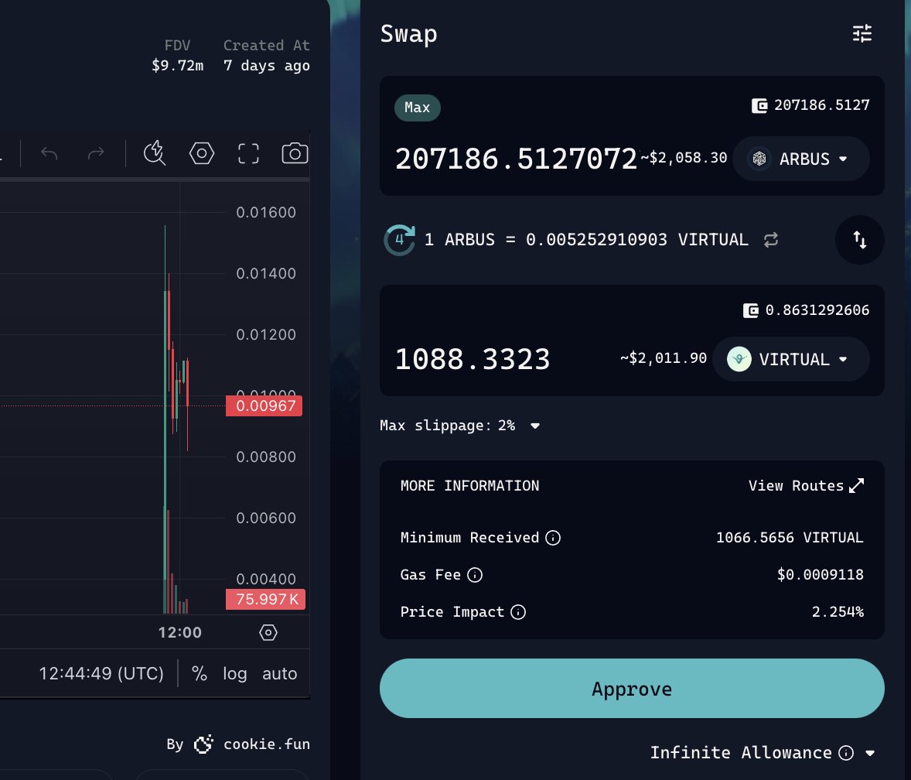Click Gas Fee value $0.0009118

click(821, 575)
